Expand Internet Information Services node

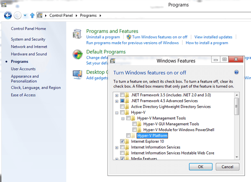(117, 147)
